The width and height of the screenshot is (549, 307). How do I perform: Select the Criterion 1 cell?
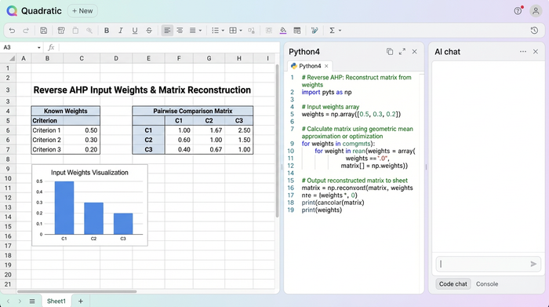coord(47,130)
